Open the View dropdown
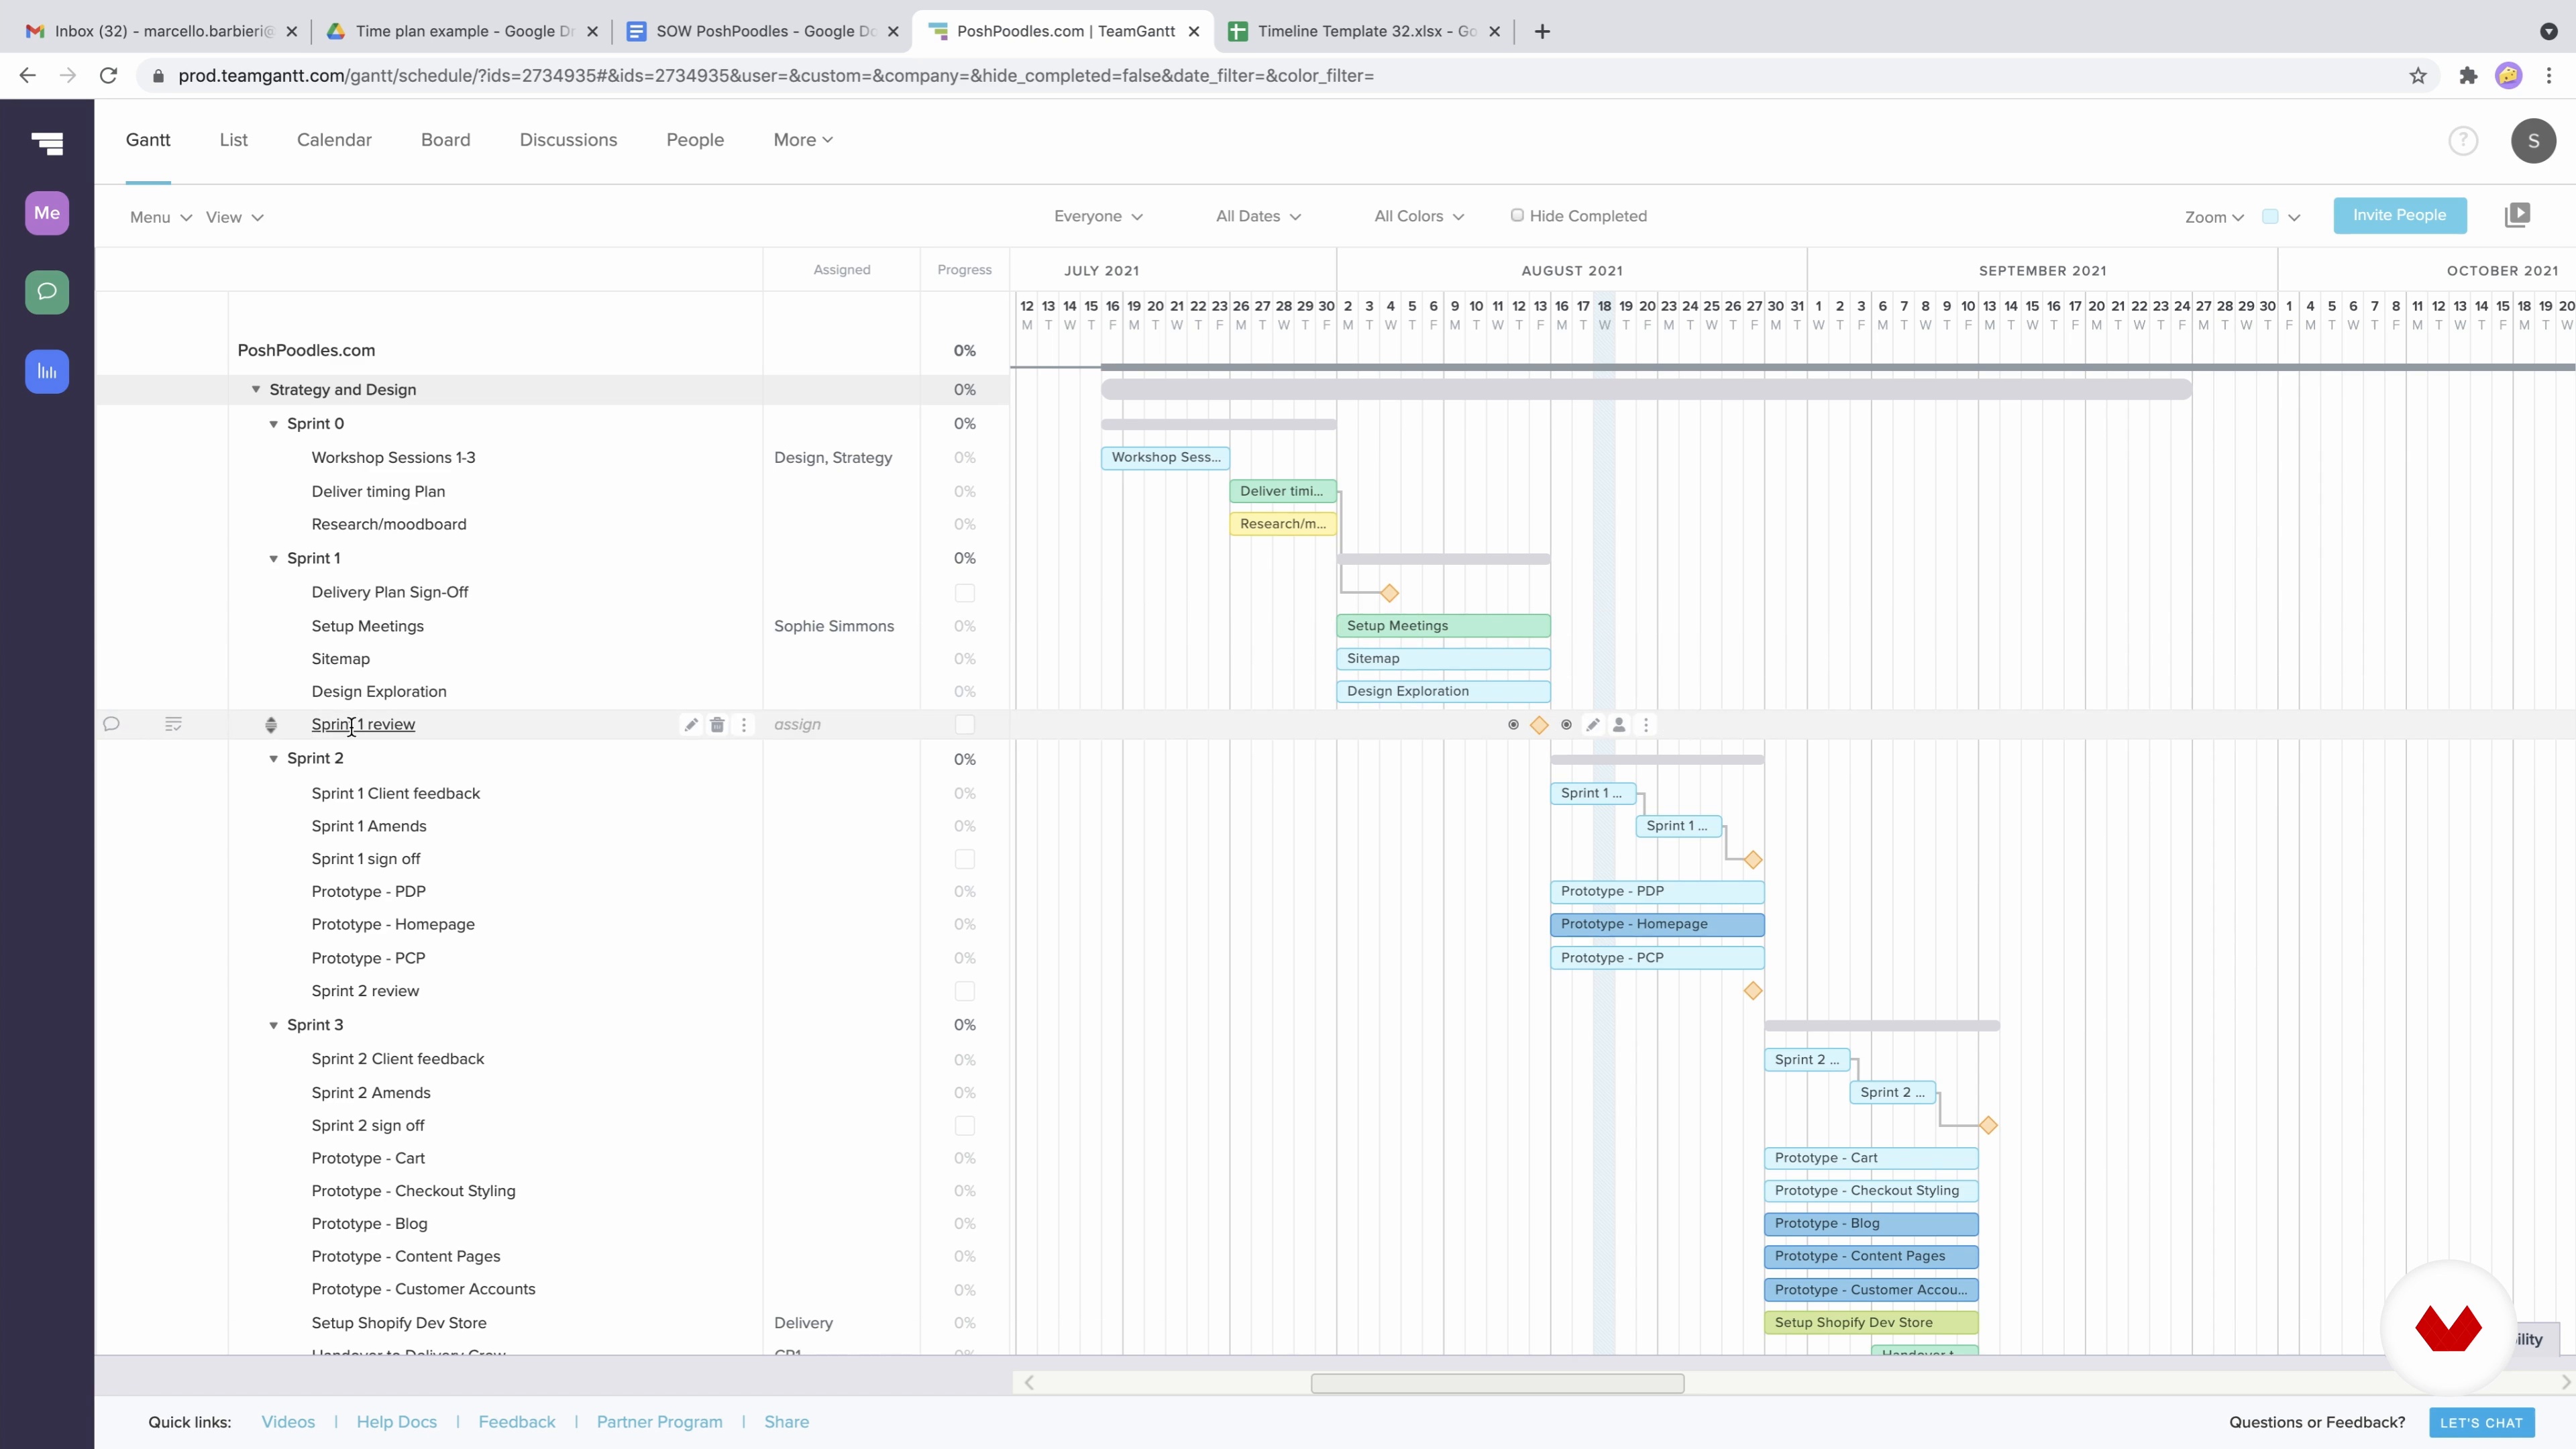The image size is (2576, 1449). tap(234, 217)
